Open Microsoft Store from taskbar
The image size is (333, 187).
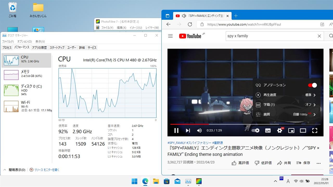(166, 181)
